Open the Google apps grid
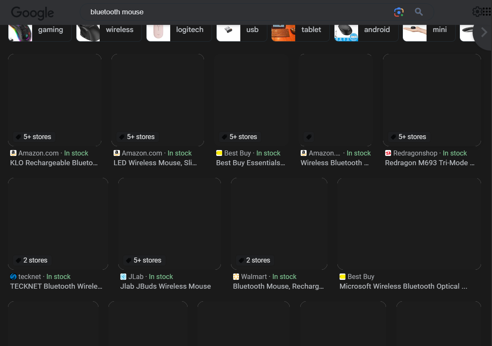 487,12
